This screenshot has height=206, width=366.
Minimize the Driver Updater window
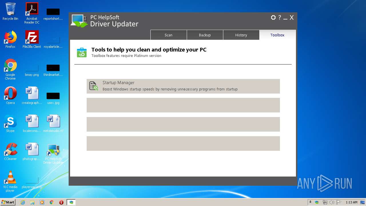[x=285, y=19]
